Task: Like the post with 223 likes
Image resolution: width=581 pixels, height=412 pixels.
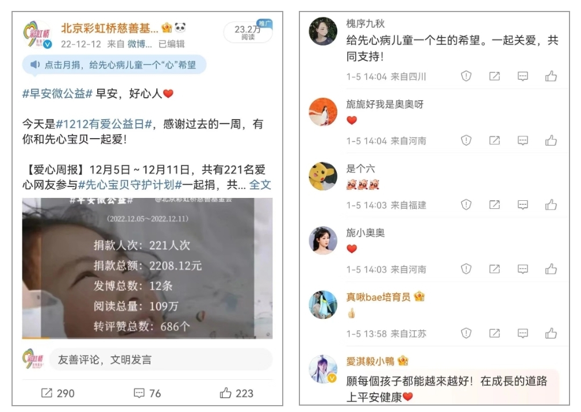Action: [236, 393]
